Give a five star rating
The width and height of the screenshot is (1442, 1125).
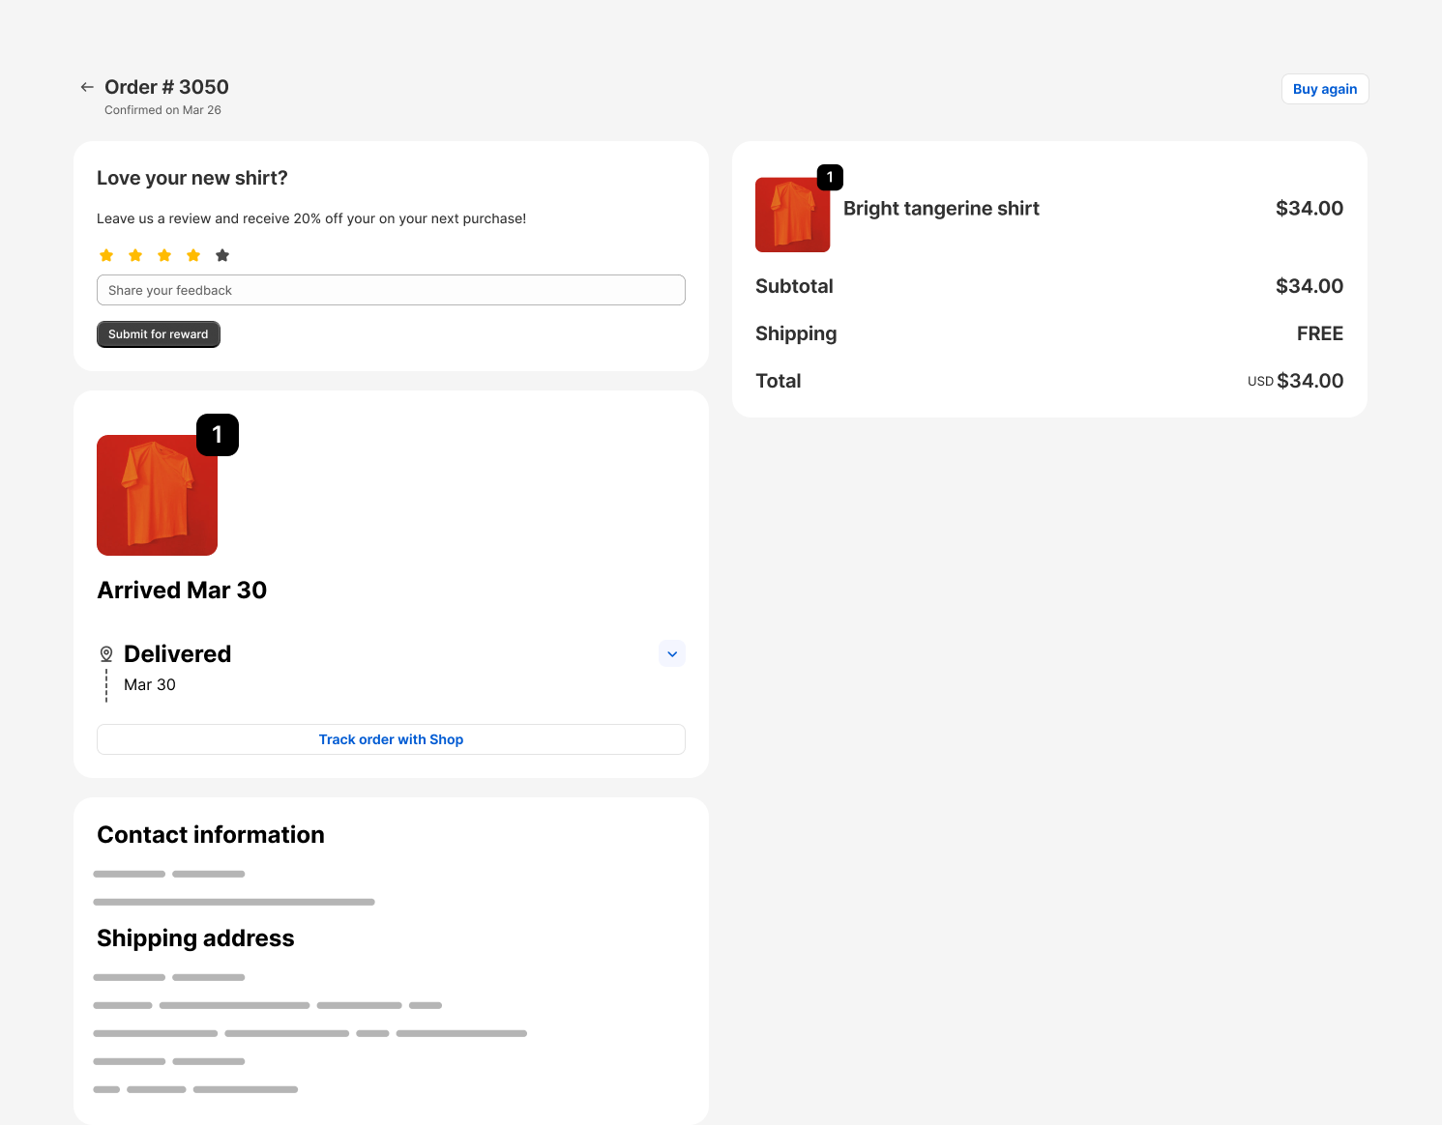tap(222, 255)
